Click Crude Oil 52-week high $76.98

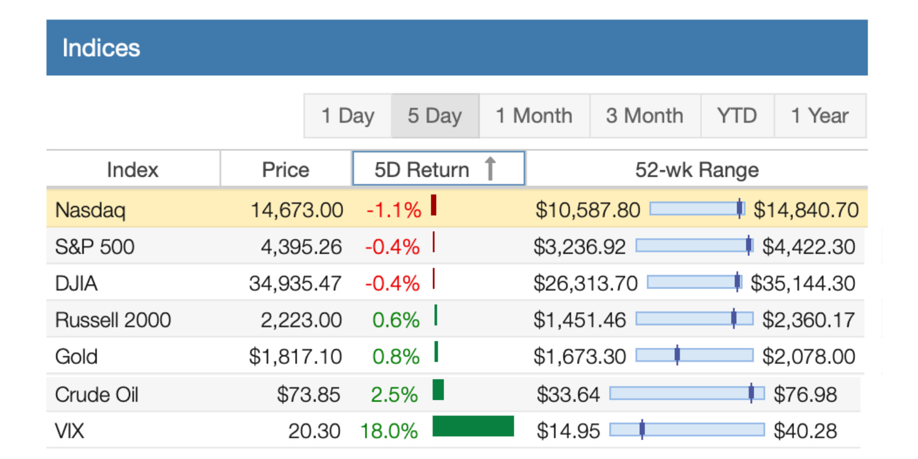pos(805,395)
